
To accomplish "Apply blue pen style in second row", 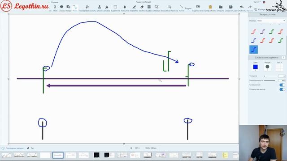I will click(x=254, y=41).
